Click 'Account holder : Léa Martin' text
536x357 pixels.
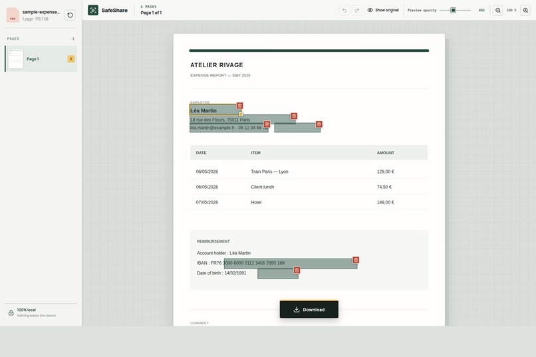(223, 253)
